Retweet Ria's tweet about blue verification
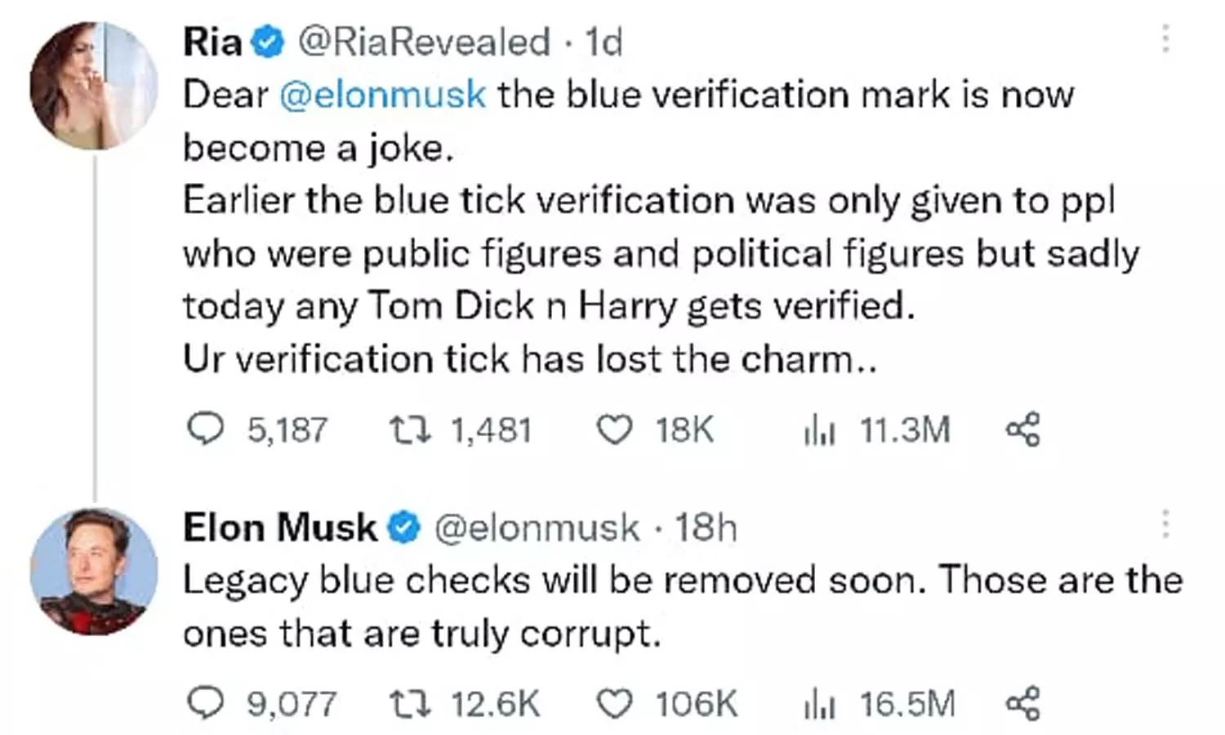 click(410, 430)
